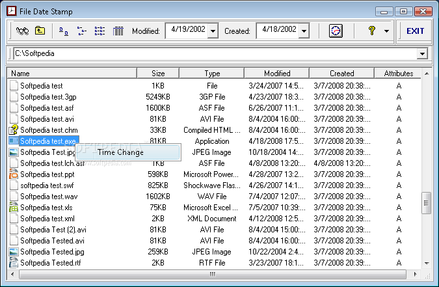Switch to small icons view
The height and width of the screenshot is (287, 439).
pyautogui.click(x=81, y=31)
